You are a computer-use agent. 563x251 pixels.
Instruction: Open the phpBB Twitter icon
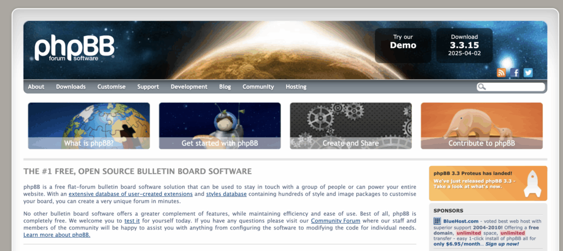coord(528,73)
